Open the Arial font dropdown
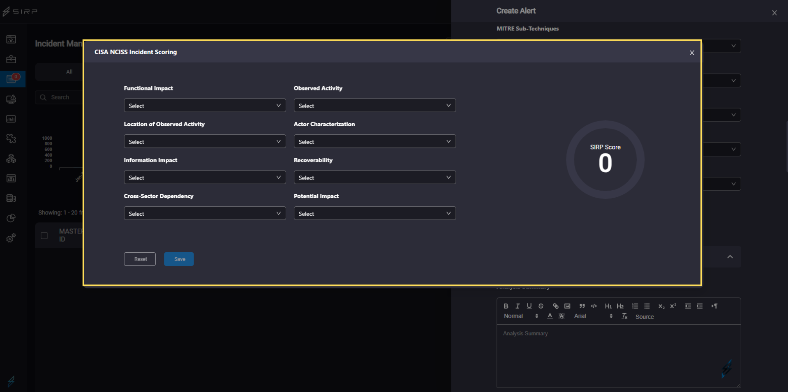Image resolution: width=788 pixels, height=392 pixels. pos(594,316)
